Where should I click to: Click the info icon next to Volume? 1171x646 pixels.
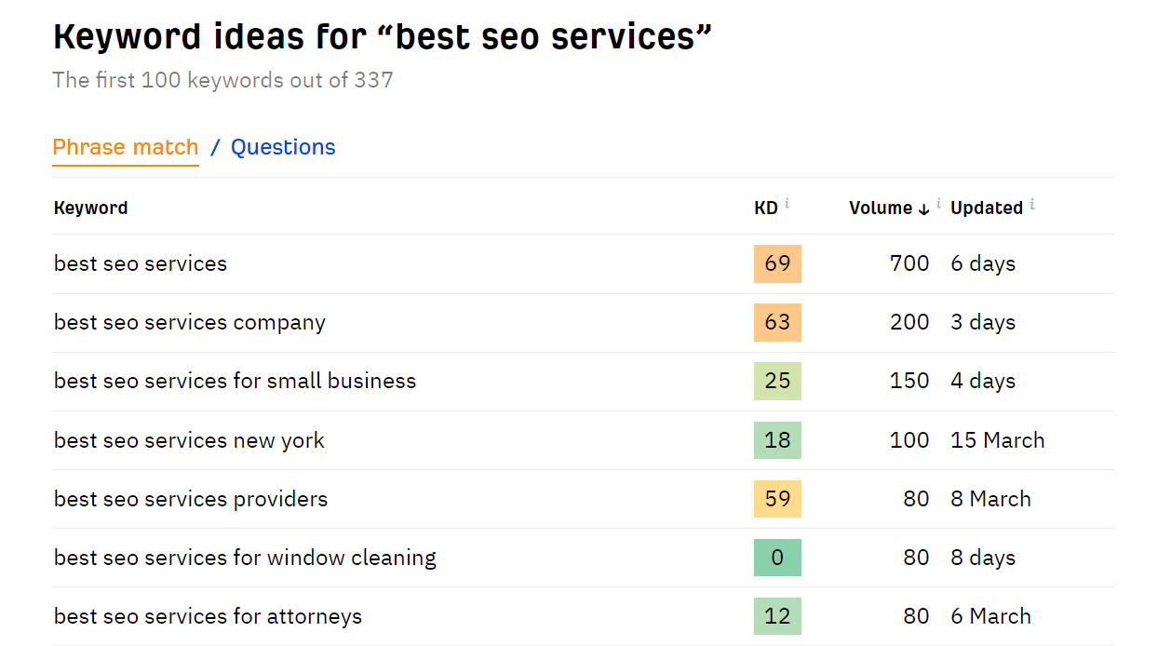tap(938, 203)
